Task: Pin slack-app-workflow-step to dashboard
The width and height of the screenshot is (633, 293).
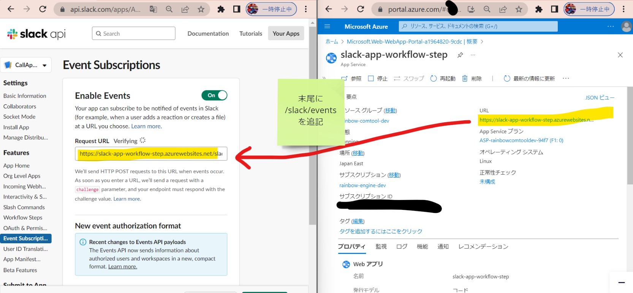Action: click(x=460, y=55)
